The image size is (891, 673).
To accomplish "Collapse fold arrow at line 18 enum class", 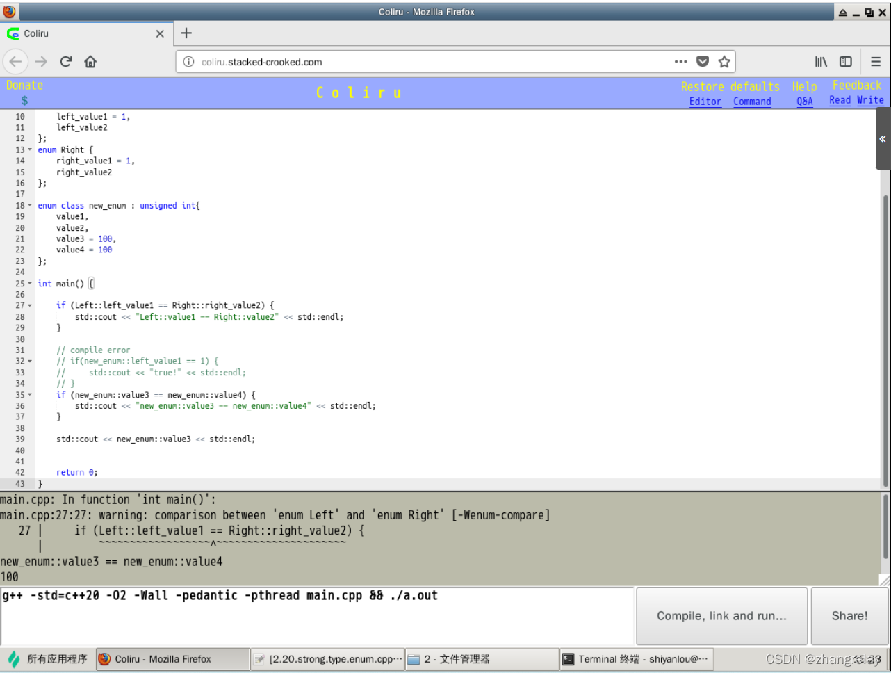I will click(30, 206).
